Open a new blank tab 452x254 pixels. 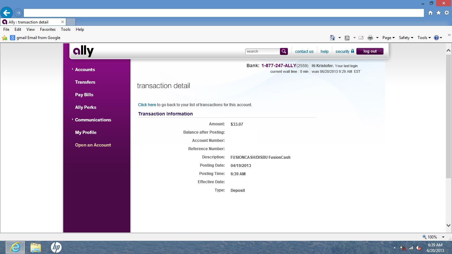[71, 22]
